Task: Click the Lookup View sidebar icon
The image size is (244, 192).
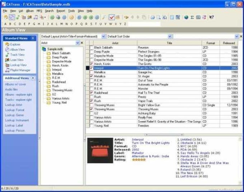Action: [7, 65]
